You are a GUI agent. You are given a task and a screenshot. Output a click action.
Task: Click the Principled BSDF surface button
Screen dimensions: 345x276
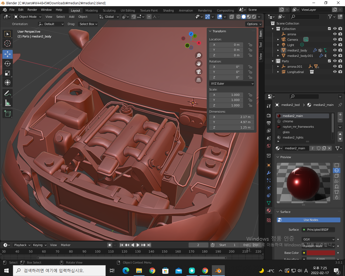(318, 230)
